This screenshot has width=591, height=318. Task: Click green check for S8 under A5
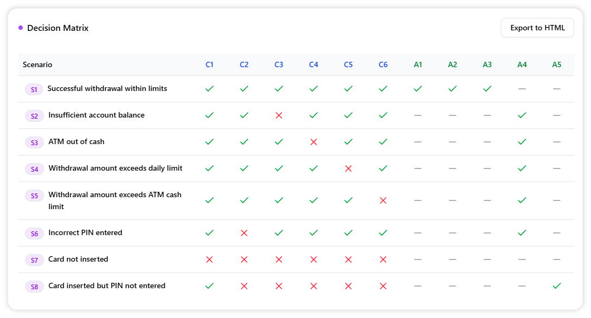[557, 286]
